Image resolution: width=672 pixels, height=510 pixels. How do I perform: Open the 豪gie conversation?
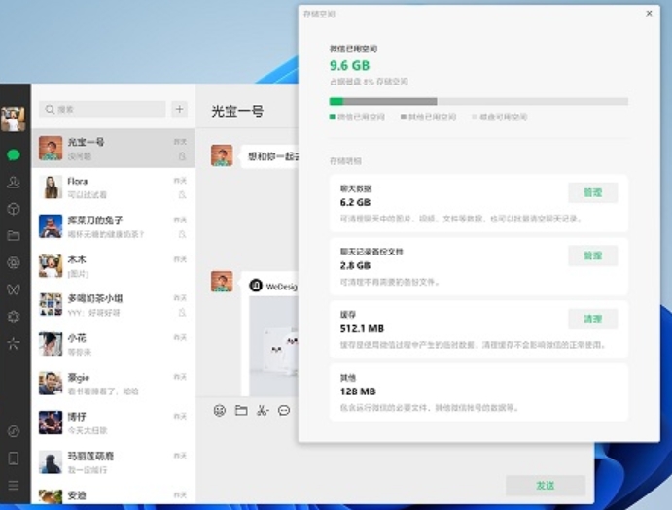(x=114, y=384)
